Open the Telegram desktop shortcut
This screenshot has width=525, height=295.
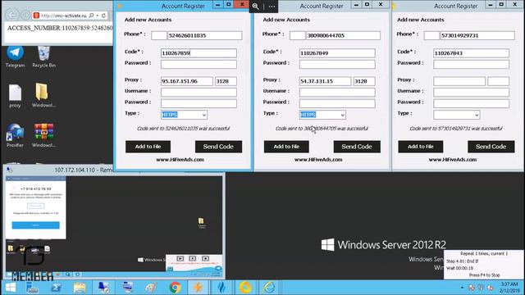[15, 57]
